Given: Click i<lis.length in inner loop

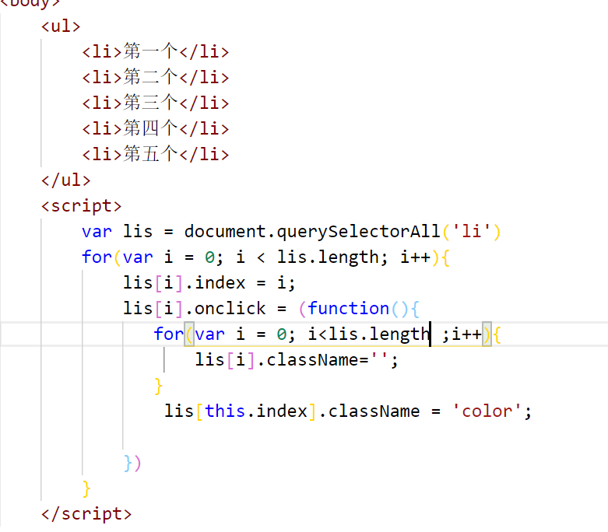Looking at the screenshot, I should click(369, 334).
